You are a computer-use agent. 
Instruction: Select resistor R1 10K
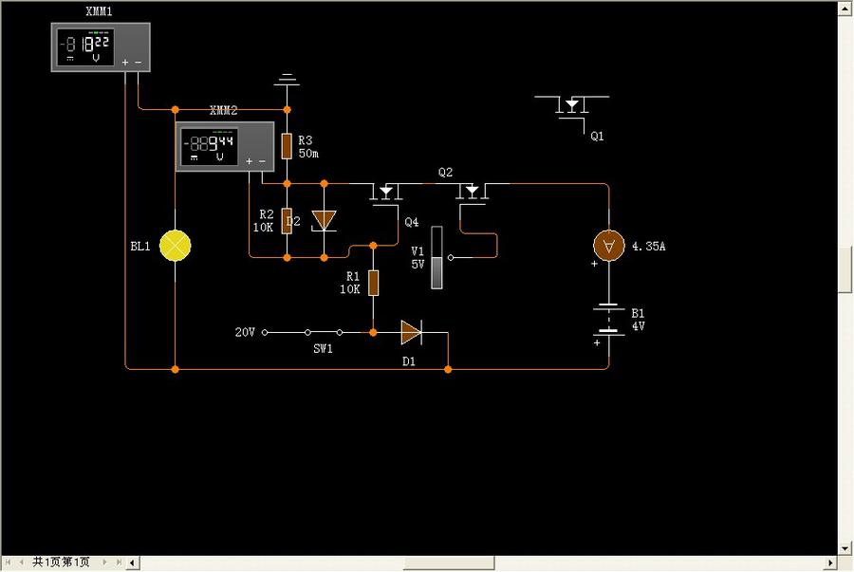tap(373, 283)
